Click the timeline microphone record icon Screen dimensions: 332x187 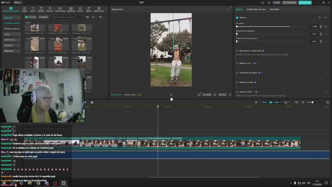coord(256,102)
